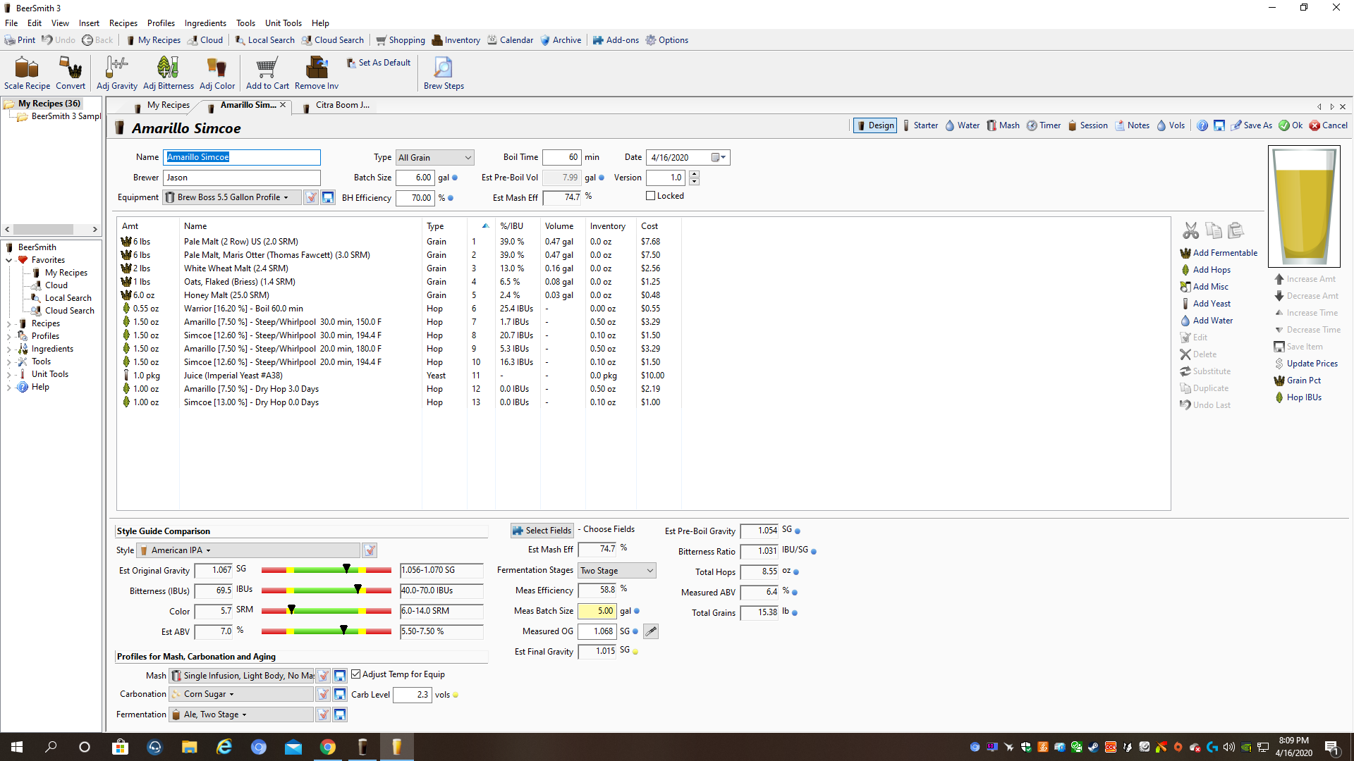Open the Profiles menu

pyautogui.click(x=161, y=23)
